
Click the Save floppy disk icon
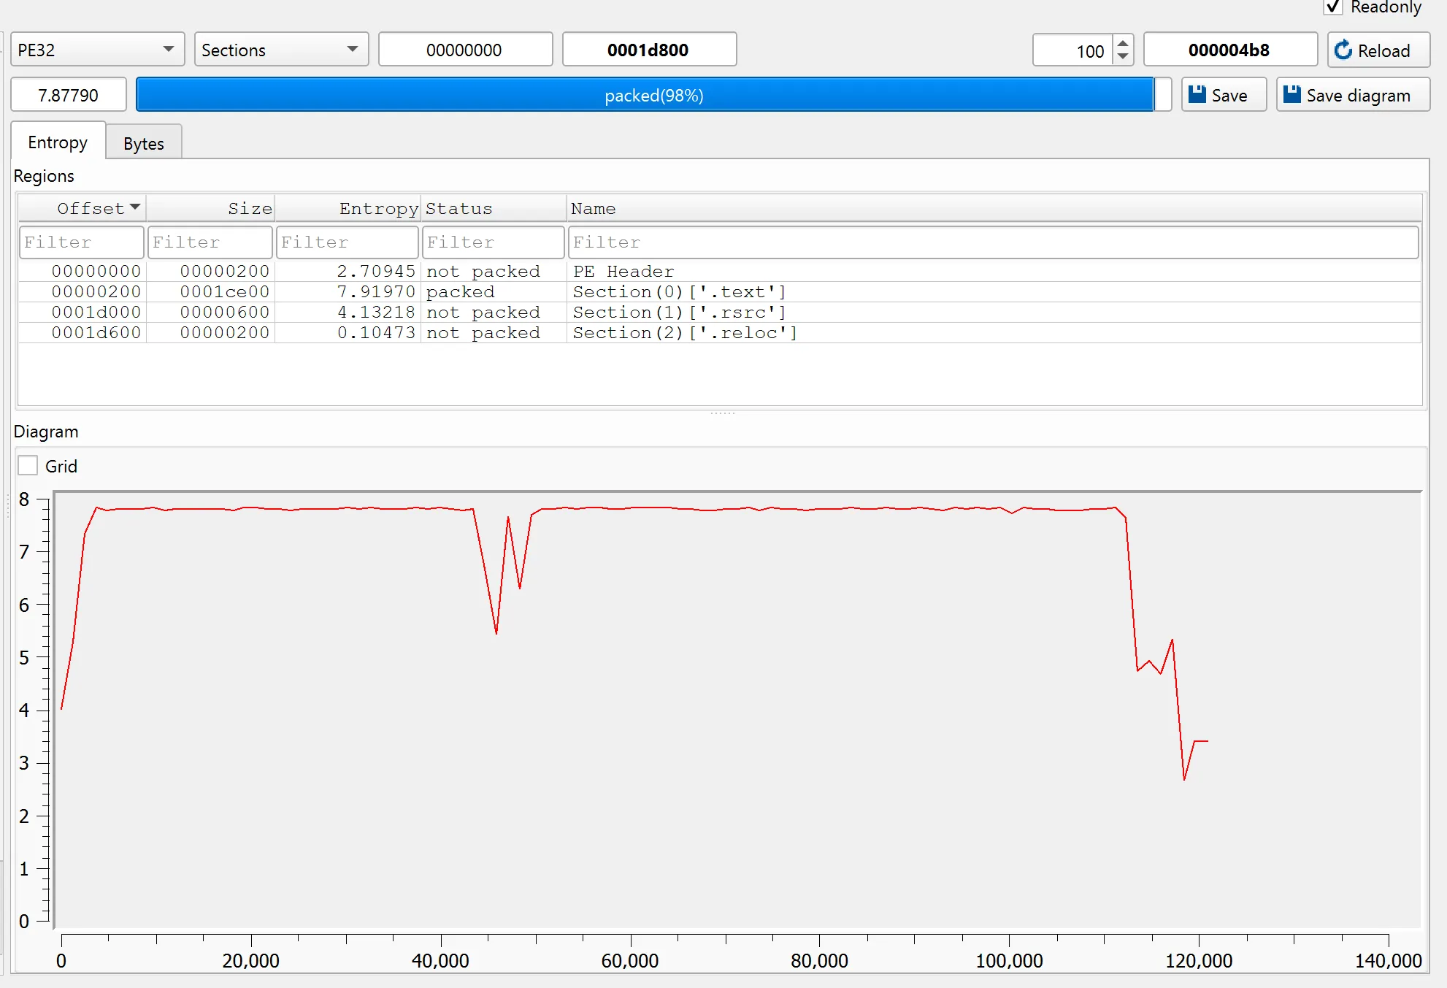[1197, 95]
